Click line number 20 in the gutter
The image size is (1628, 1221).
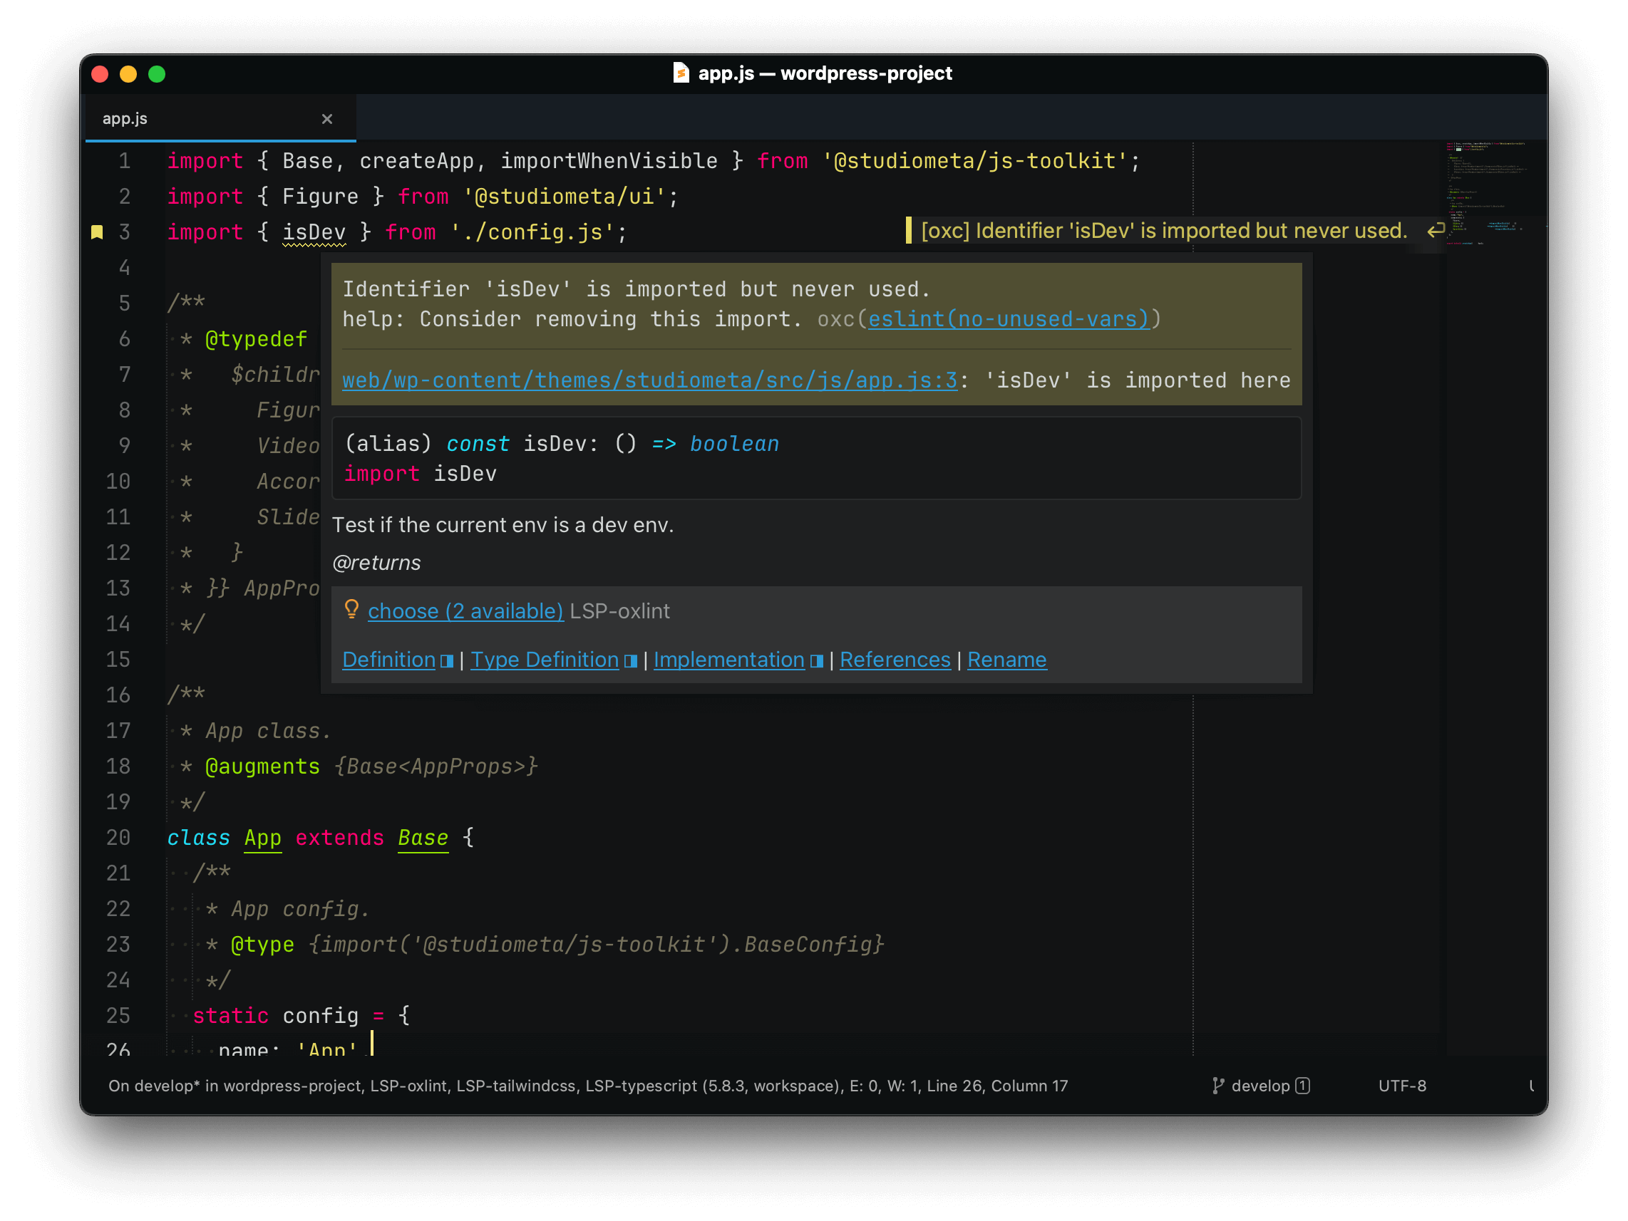[x=118, y=838]
